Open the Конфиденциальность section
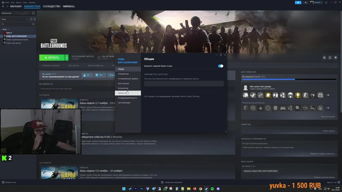 click(x=127, y=98)
